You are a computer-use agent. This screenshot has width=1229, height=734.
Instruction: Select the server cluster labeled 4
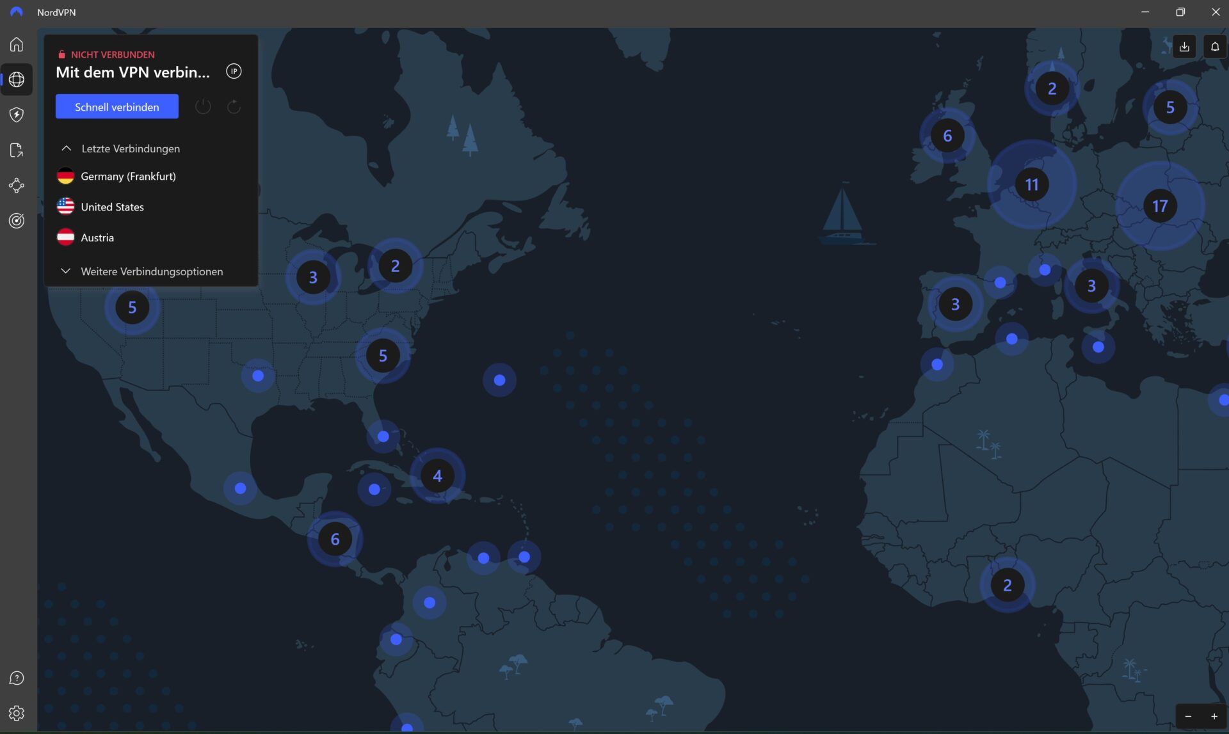tap(437, 476)
